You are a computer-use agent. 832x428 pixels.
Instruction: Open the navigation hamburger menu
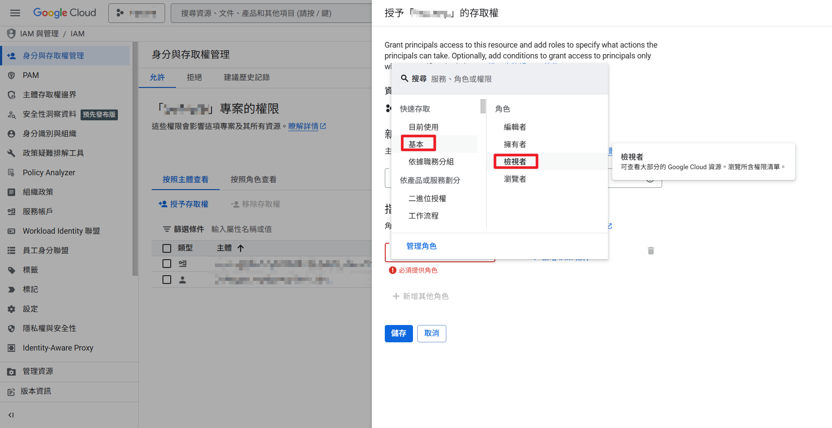pyautogui.click(x=15, y=13)
